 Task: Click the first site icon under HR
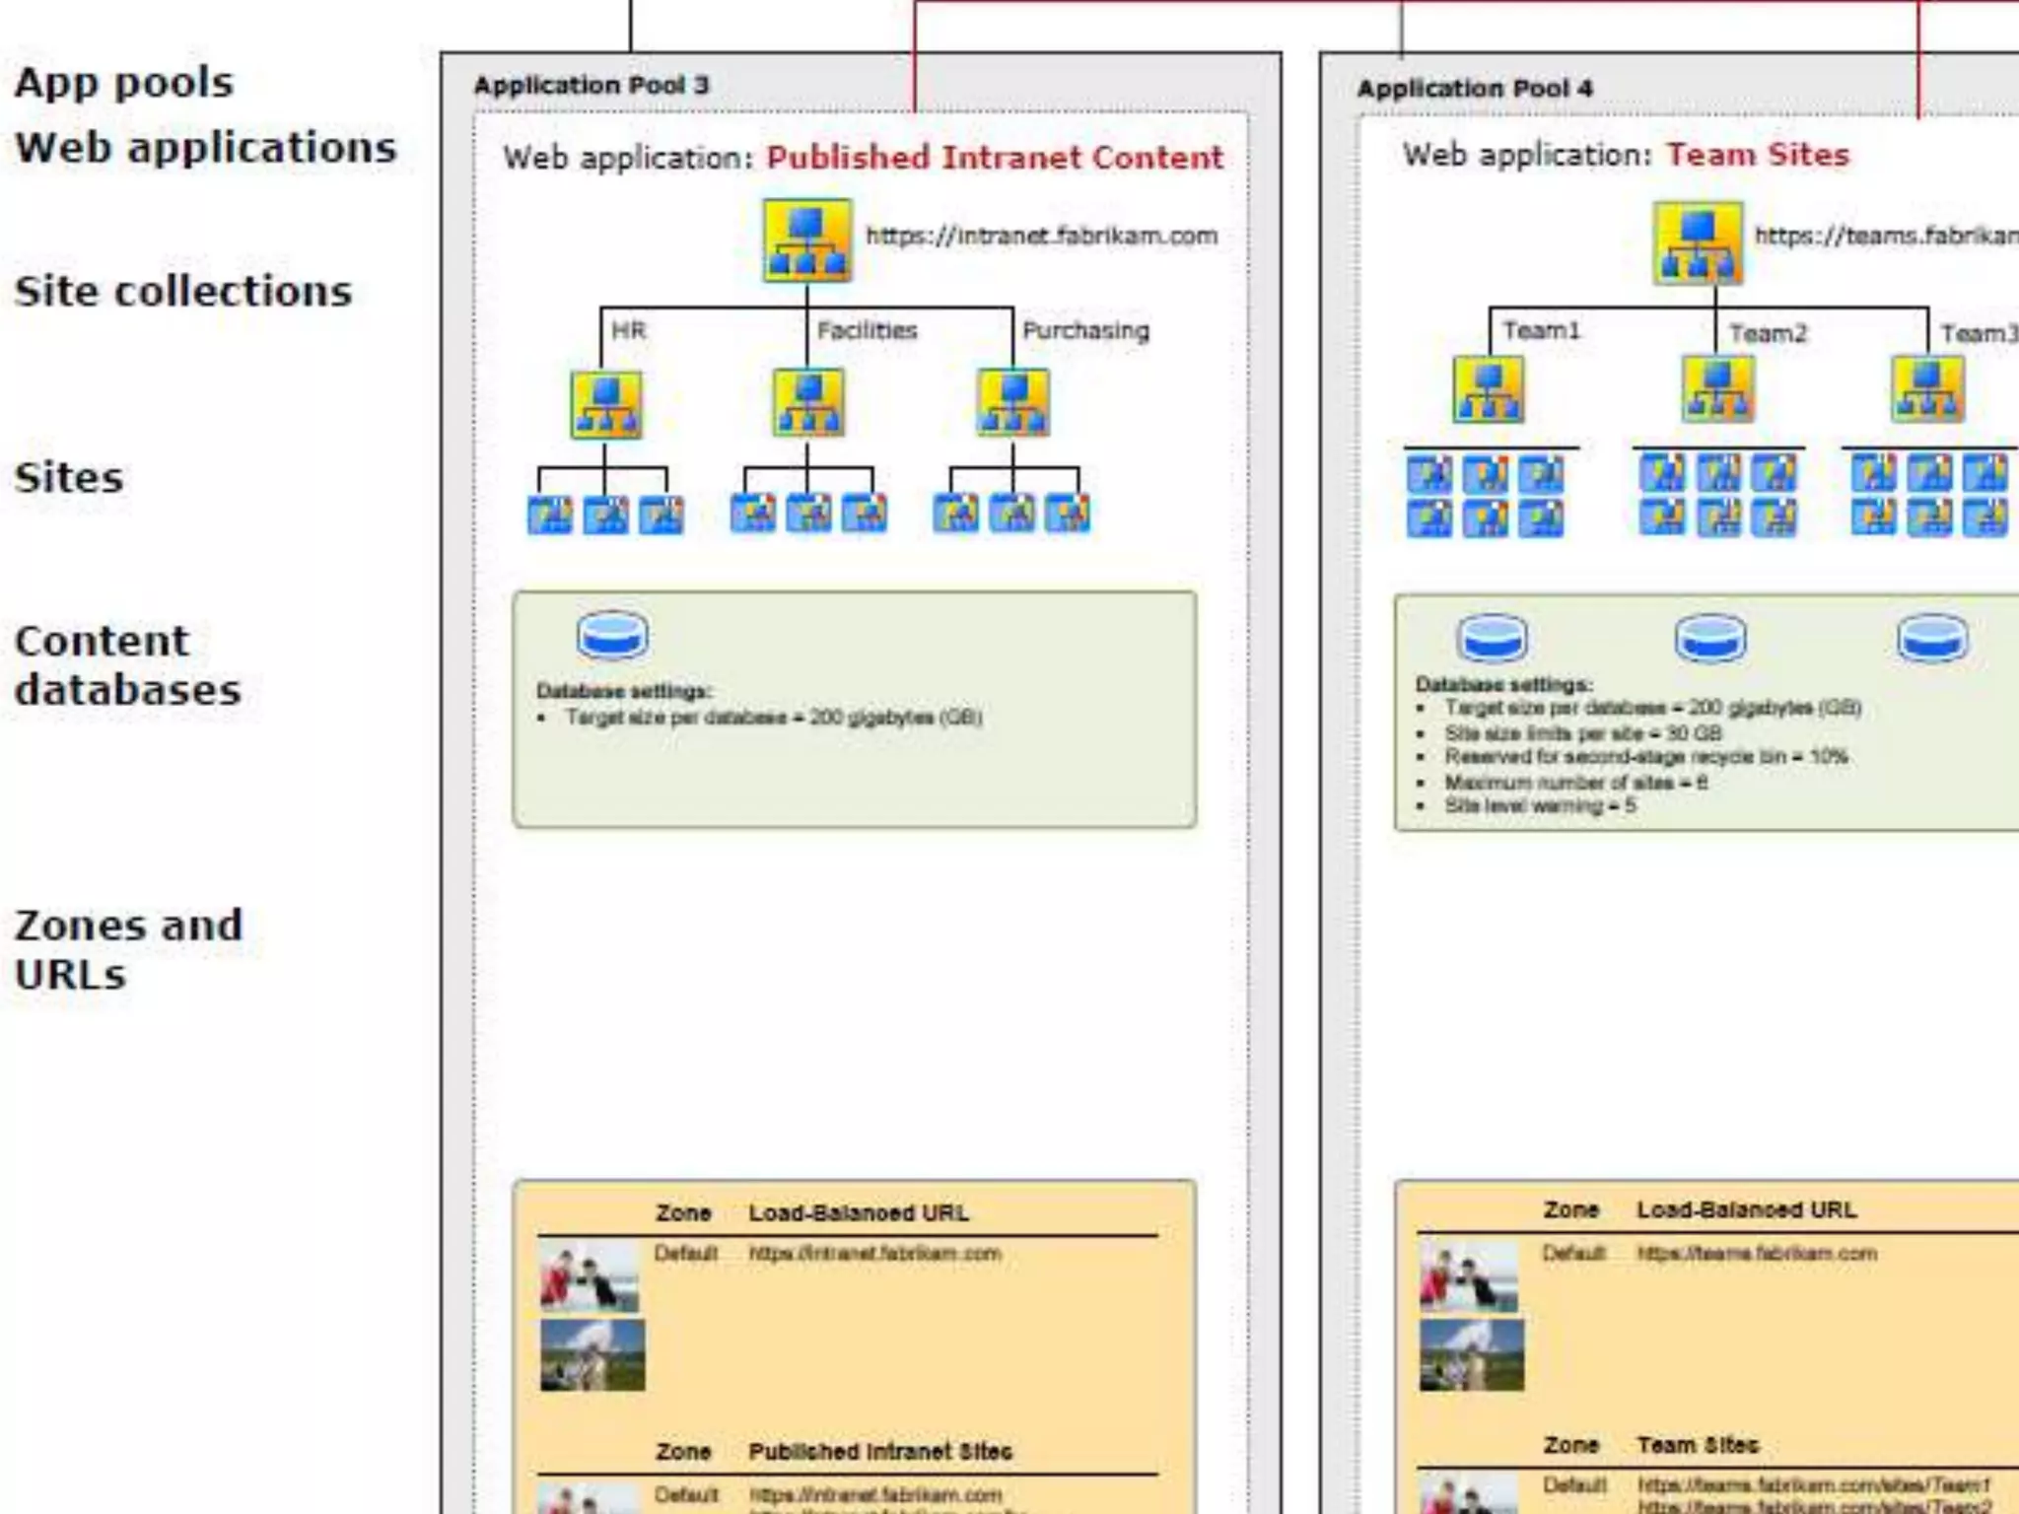coord(549,515)
